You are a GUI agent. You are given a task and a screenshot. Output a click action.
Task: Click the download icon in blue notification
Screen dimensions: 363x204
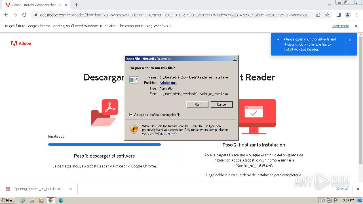click(x=278, y=40)
